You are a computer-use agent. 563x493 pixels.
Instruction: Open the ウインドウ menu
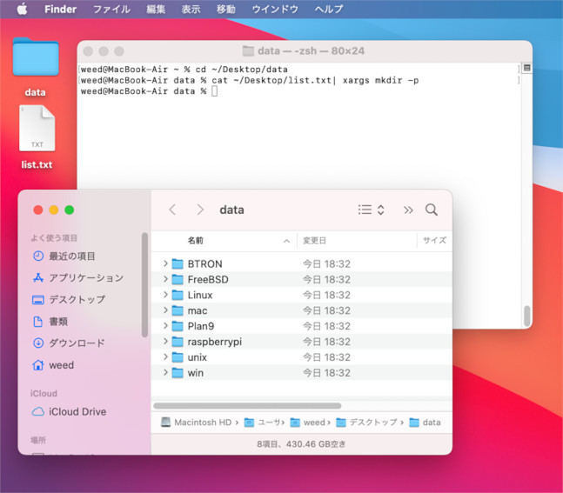[275, 9]
